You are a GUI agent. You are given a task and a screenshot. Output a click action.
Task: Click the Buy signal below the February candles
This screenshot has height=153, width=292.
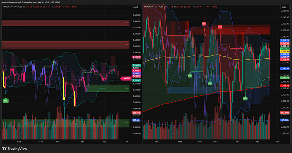tap(210, 83)
